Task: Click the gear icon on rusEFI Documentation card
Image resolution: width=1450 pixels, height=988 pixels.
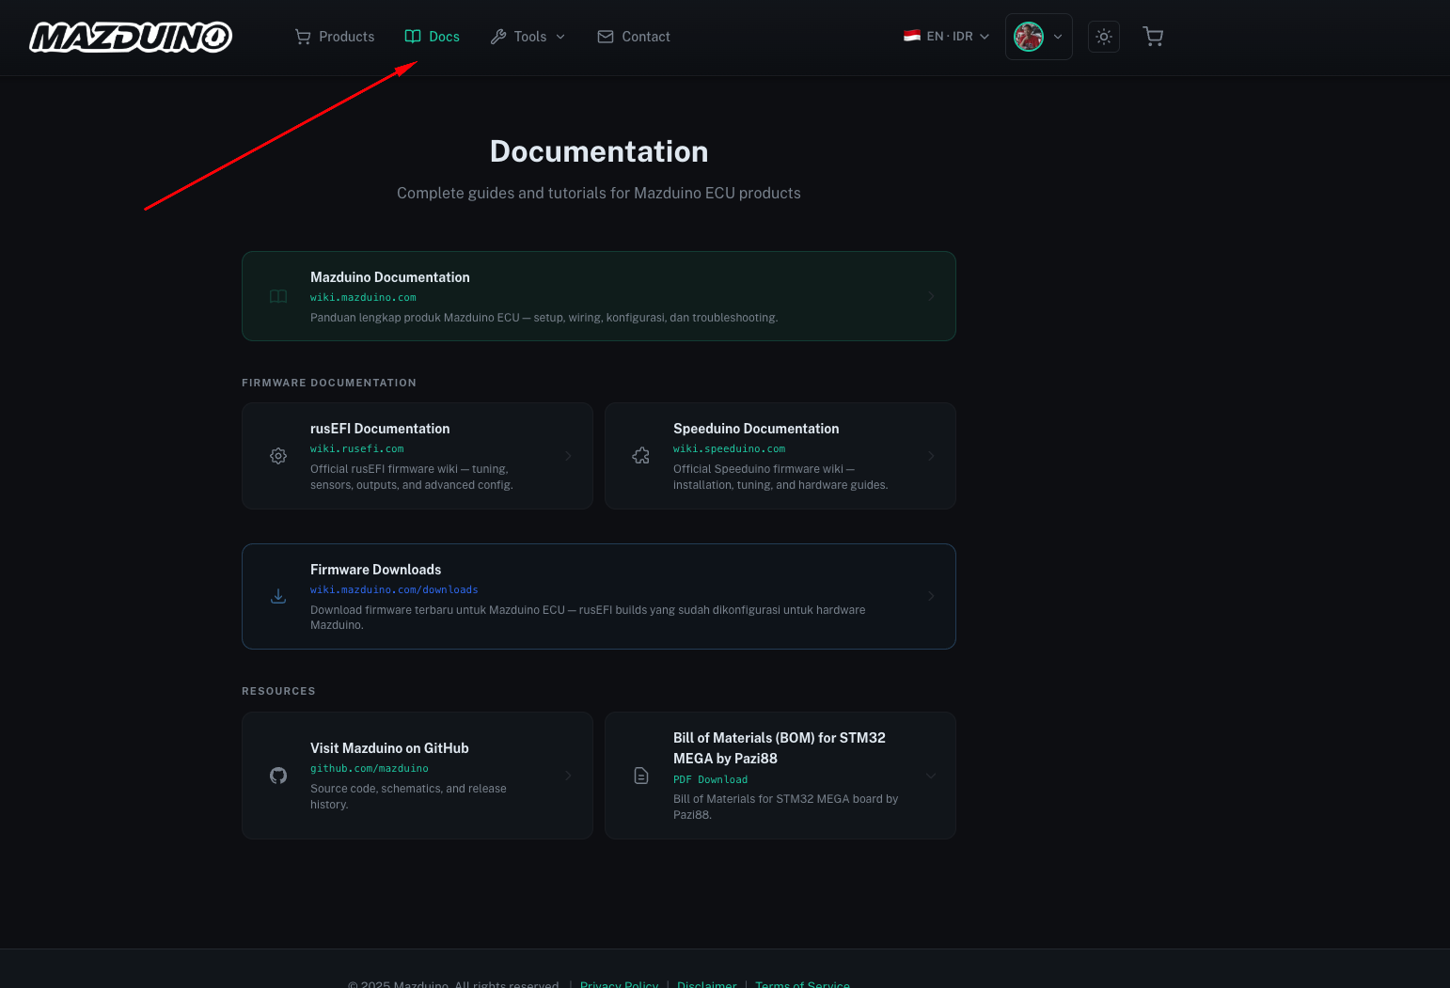Action: [x=278, y=456]
